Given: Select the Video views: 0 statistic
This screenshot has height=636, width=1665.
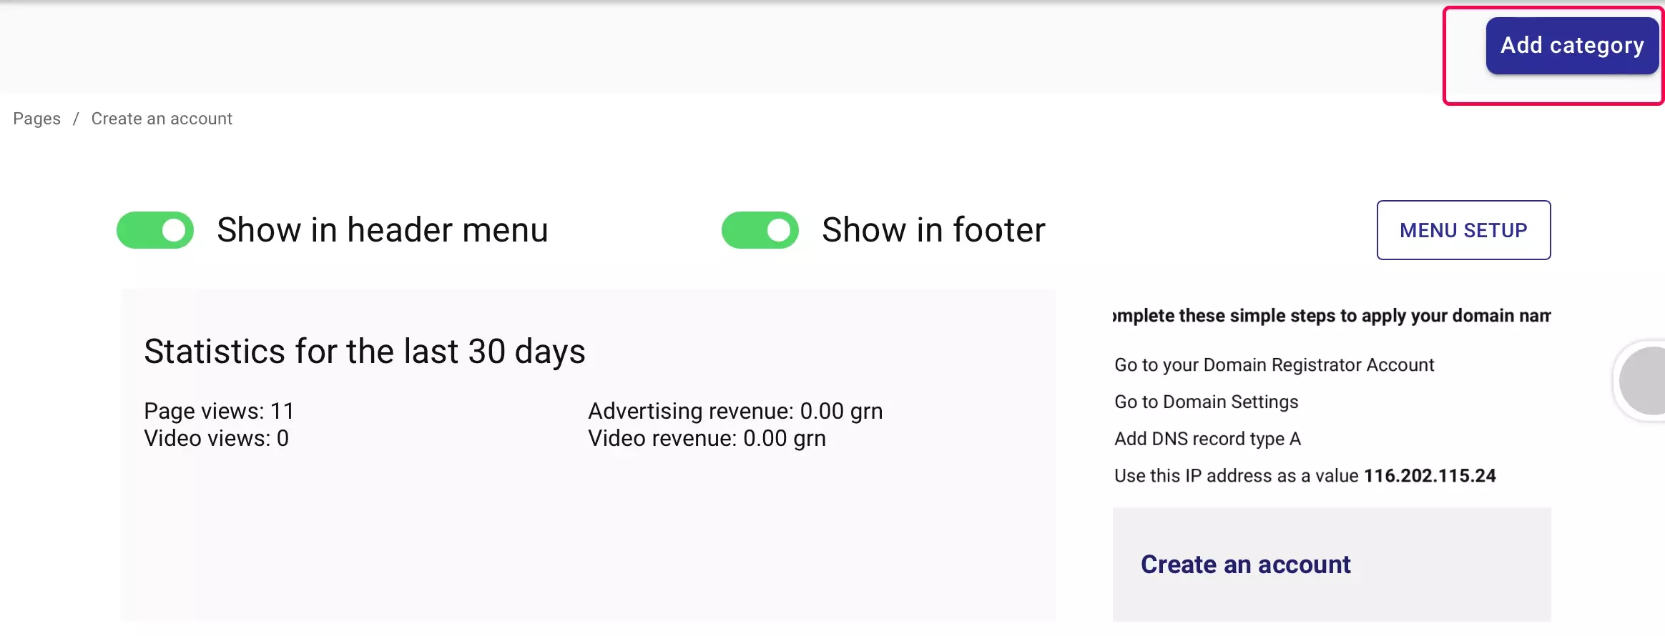Looking at the screenshot, I should [x=216, y=438].
